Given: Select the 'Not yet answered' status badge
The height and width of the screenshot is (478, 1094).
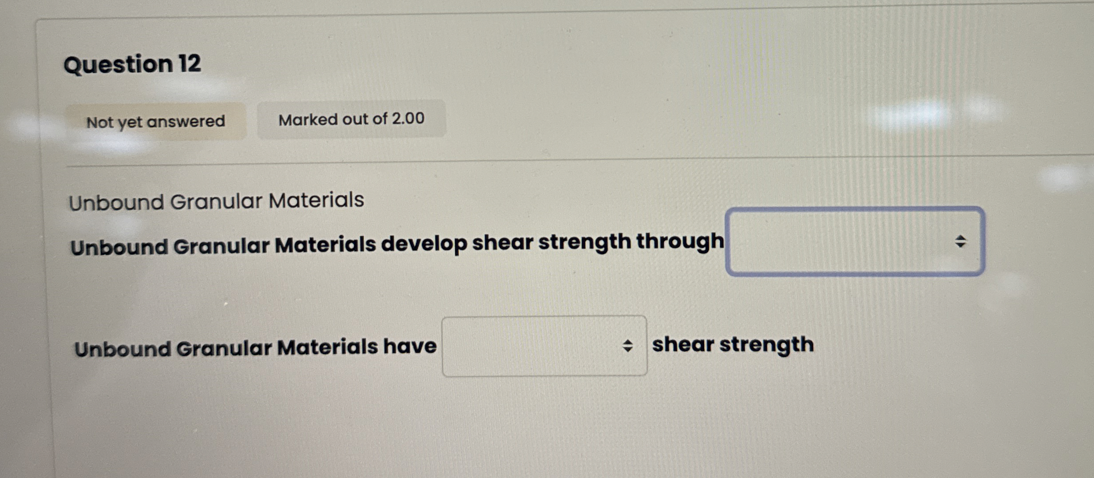Looking at the screenshot, I should tap(155, 121).
